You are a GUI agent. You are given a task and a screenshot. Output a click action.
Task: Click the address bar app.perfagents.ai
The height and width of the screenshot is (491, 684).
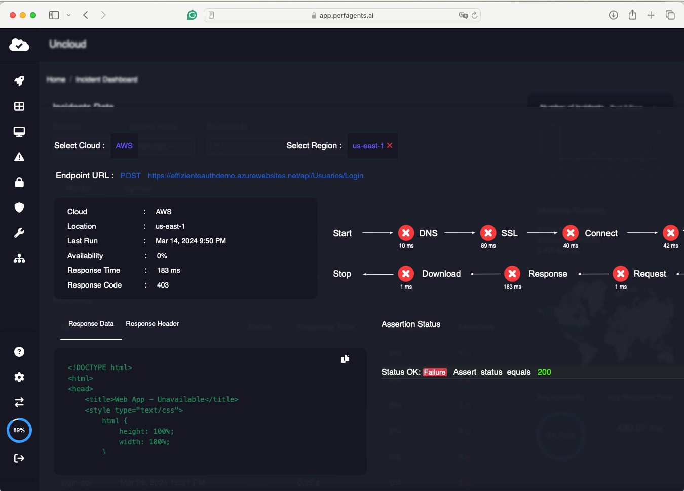coord(343,15)
